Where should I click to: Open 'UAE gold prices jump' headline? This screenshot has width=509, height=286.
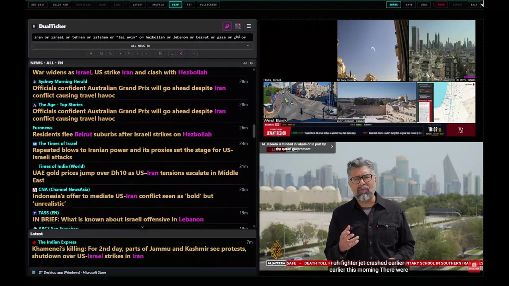point(135,176)
